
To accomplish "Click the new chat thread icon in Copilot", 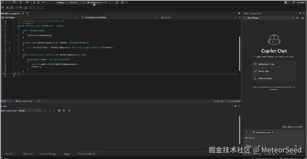I will point(298,18).
